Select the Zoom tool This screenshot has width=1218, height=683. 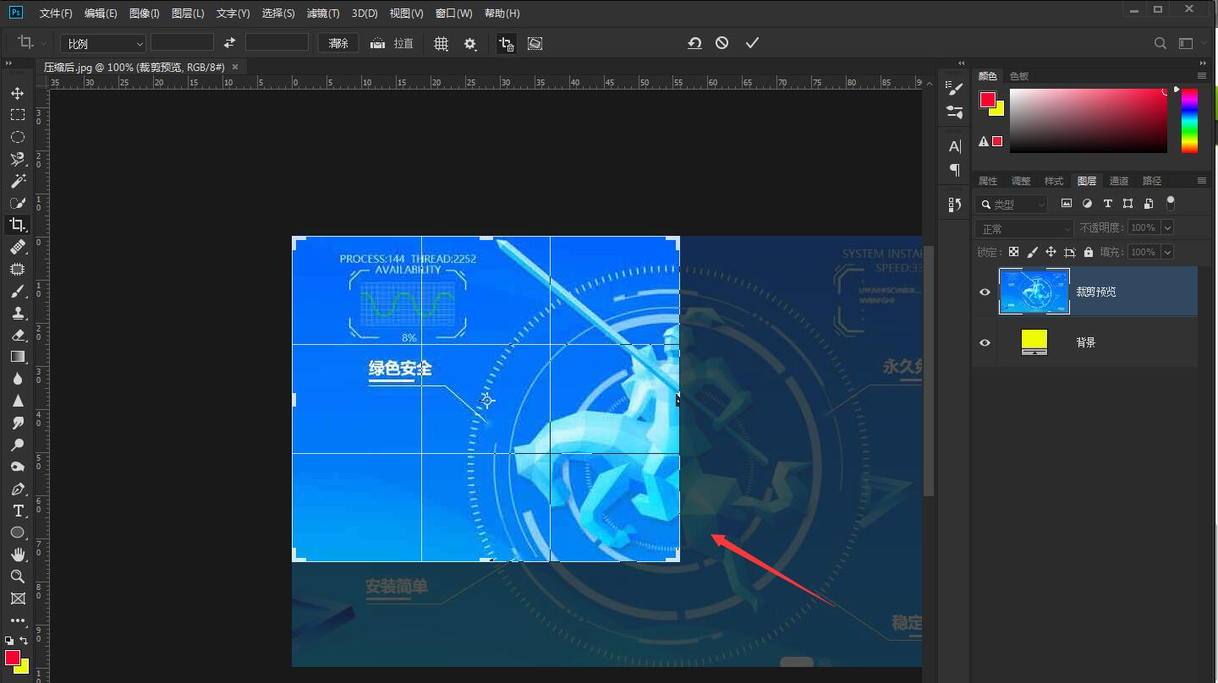17,576
